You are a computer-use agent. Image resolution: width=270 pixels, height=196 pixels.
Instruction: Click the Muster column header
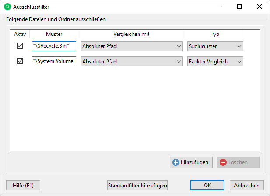tap(54, 34)
